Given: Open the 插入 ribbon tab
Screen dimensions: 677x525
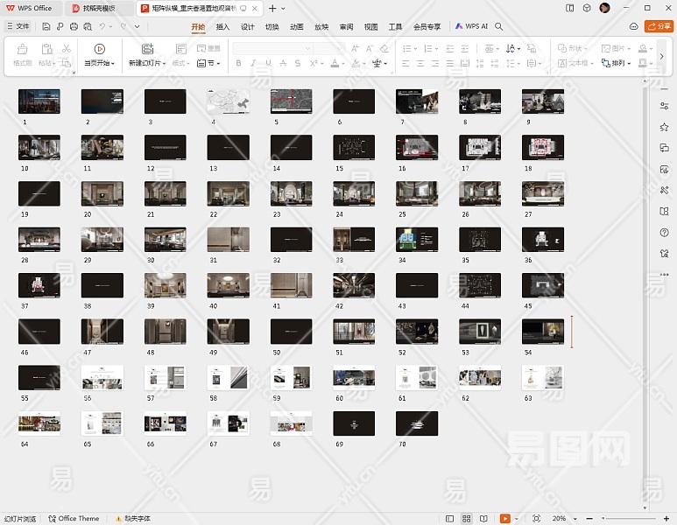Looking at the screenshot, I should click(222, 26).
